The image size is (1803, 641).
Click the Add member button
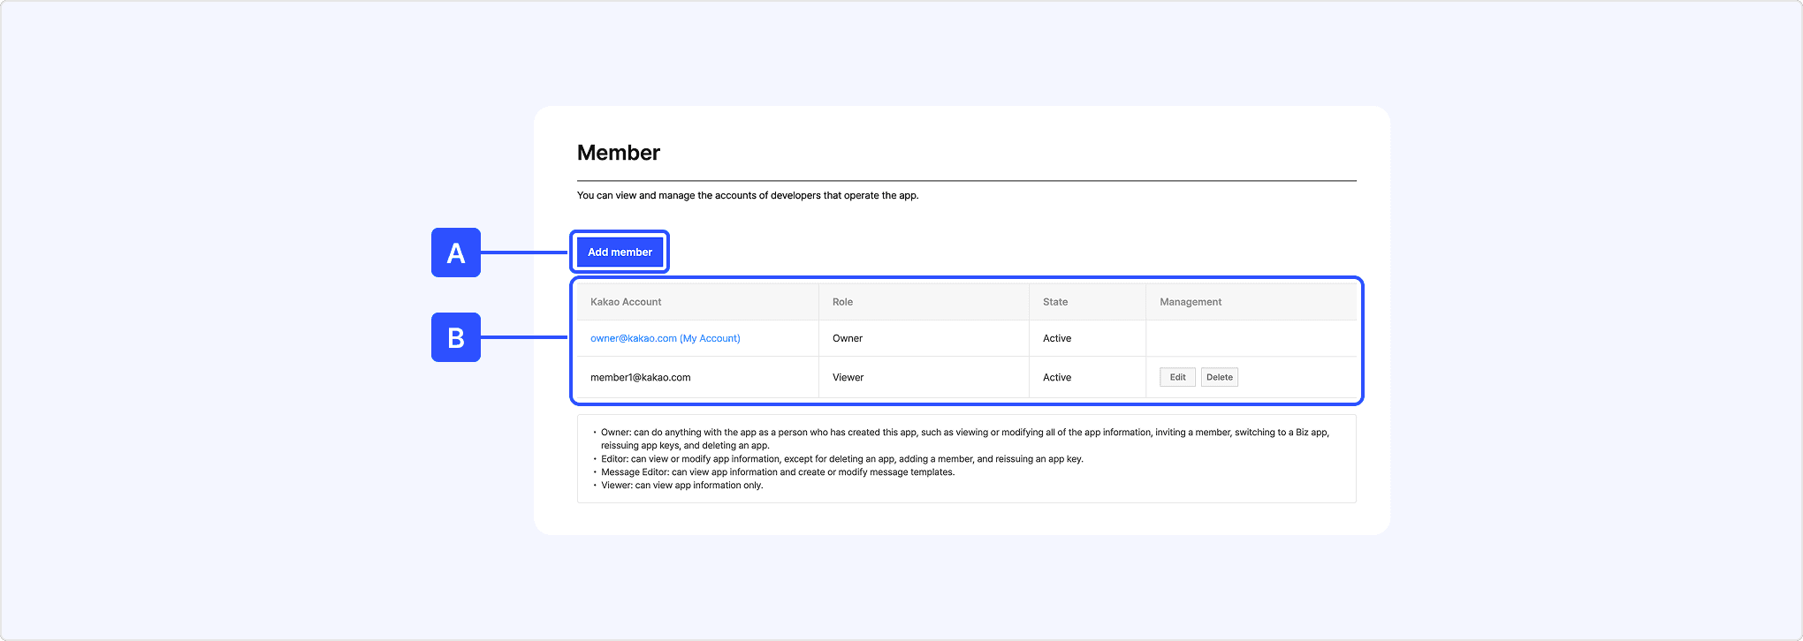620,253
